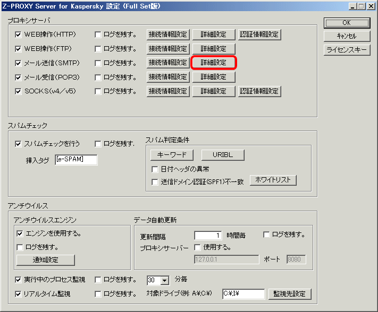378x312 pixels.
Task: Click the キャンセル button
Action: coord(347,36)
